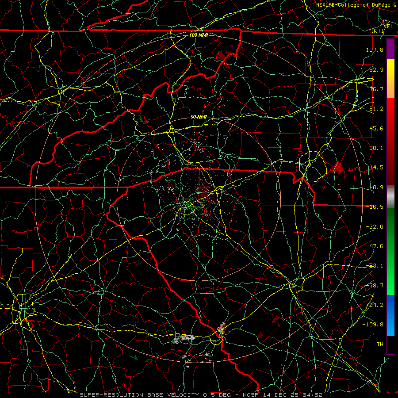Select the 61.2 legend value
This screenshot has width=398, height=398.
(x=376, y=109)
